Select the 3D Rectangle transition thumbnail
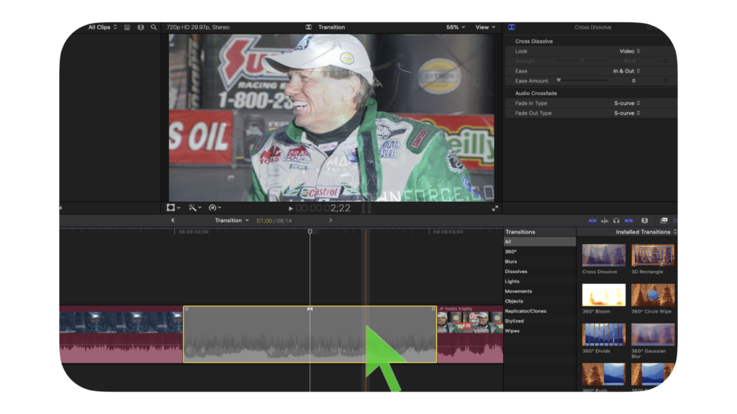This screenshot has height=414, width=737. pyautogui.click(x=653, y=255)
